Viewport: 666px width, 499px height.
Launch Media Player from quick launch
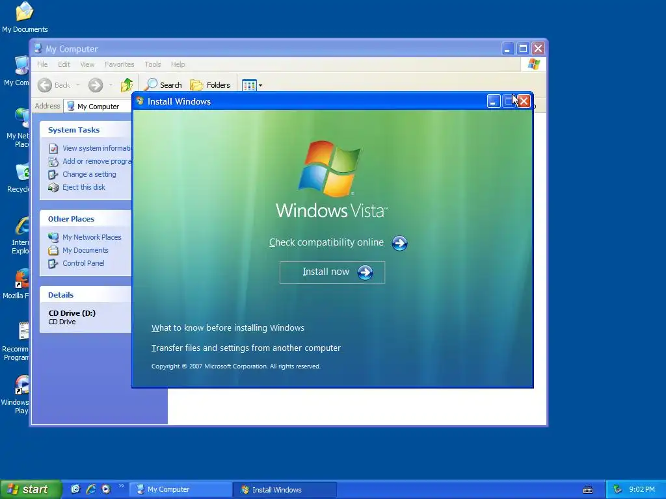(x=106, y=489)
